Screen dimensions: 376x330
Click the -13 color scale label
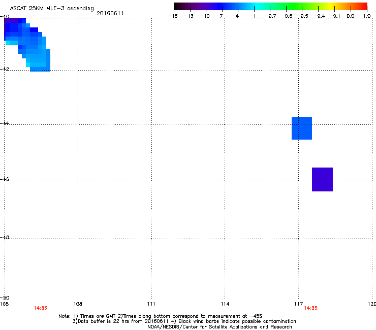189,16
